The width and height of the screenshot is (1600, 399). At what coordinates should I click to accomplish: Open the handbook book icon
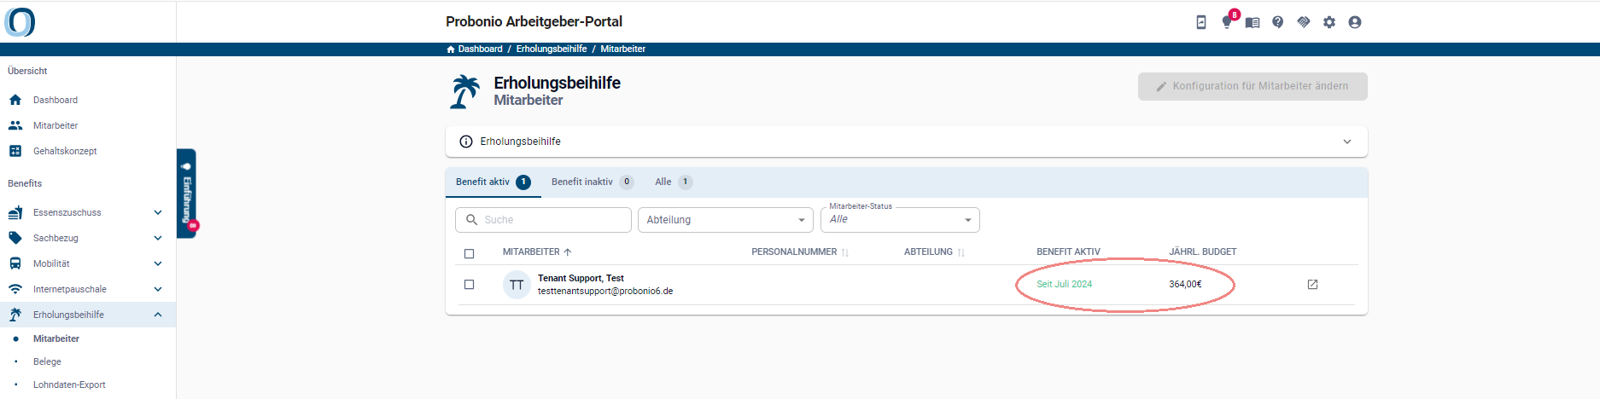[x=1253, y=22]
